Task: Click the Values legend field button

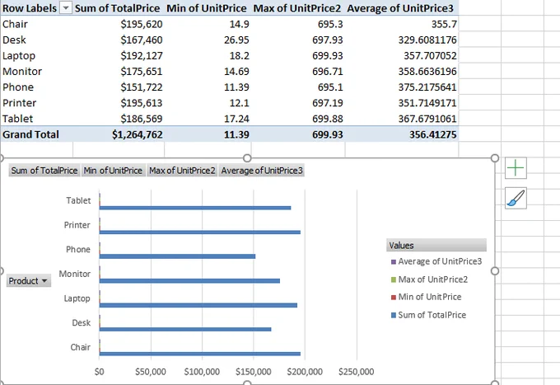Action: (x=436, y=245)
